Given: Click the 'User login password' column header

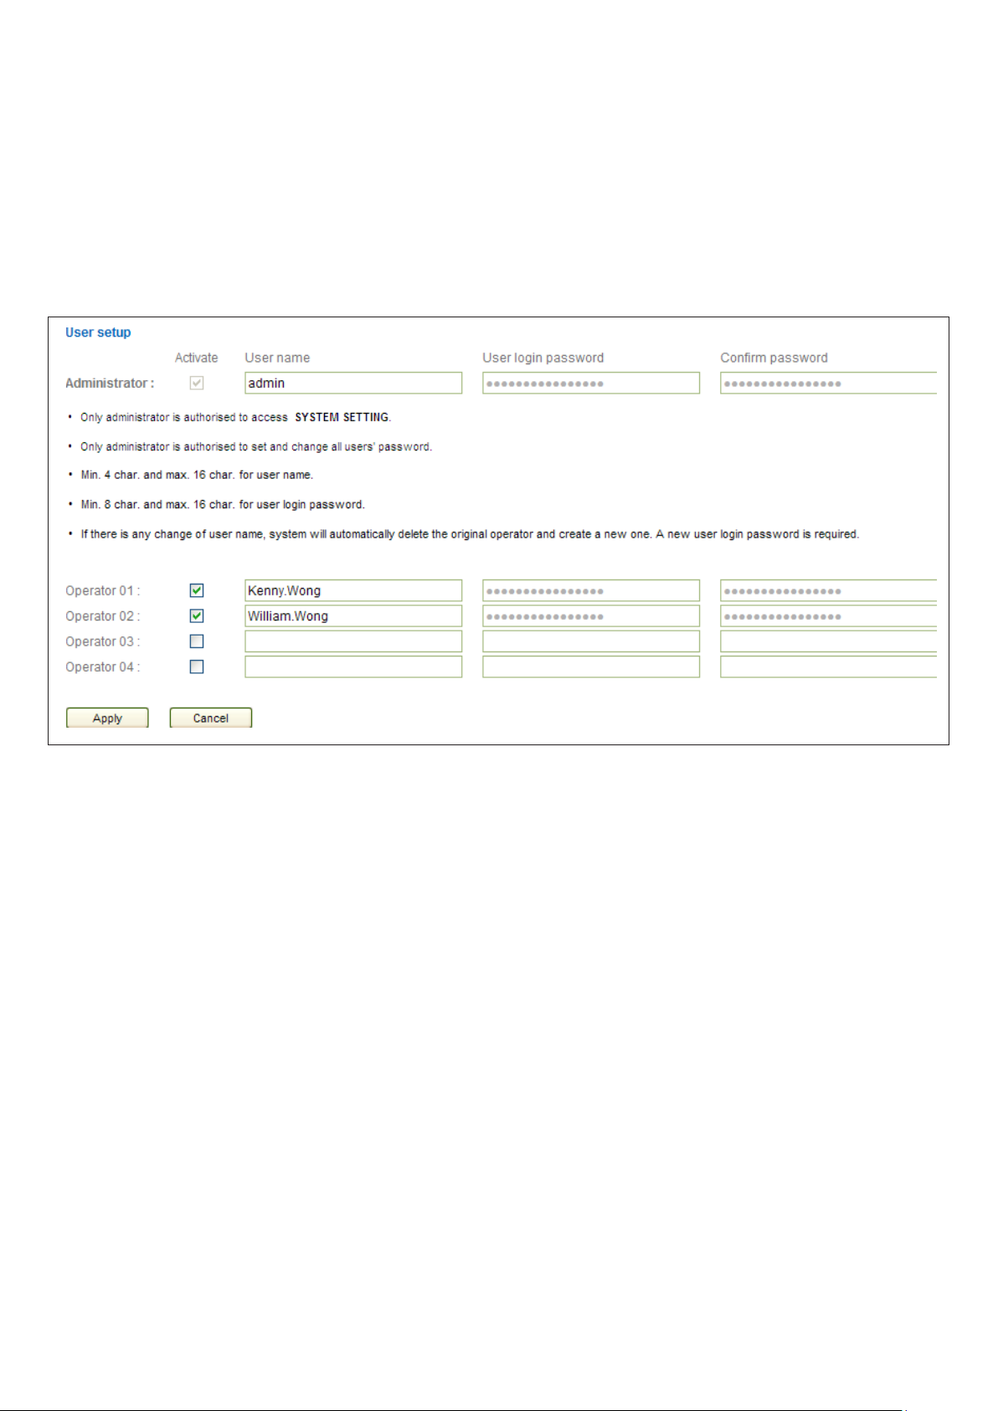Looking at the screenshot, I should (x=543, y=358).
